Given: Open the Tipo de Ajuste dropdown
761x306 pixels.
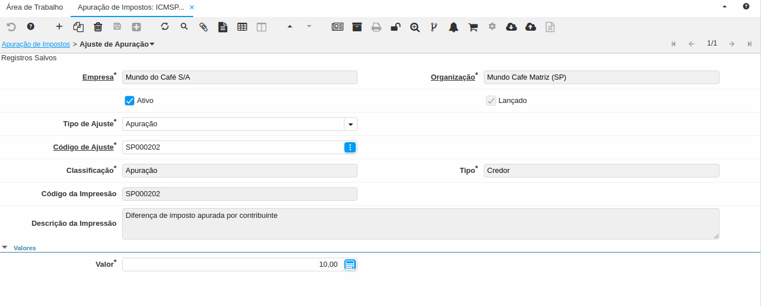Looking at the screenshot, I should coord(351,124).
